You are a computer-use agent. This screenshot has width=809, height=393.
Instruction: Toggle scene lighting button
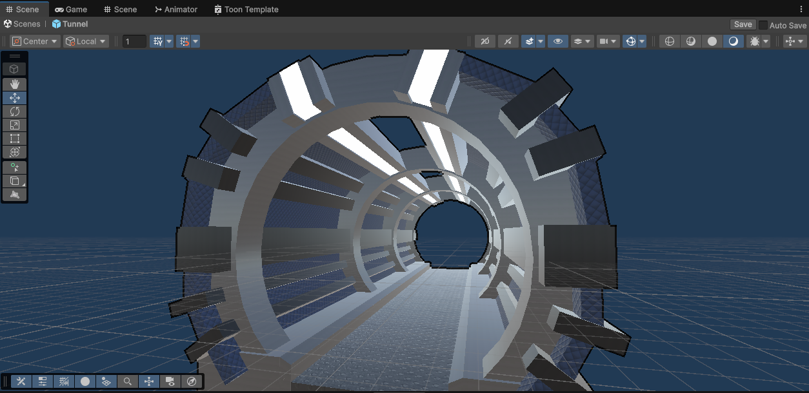(508, 41)
